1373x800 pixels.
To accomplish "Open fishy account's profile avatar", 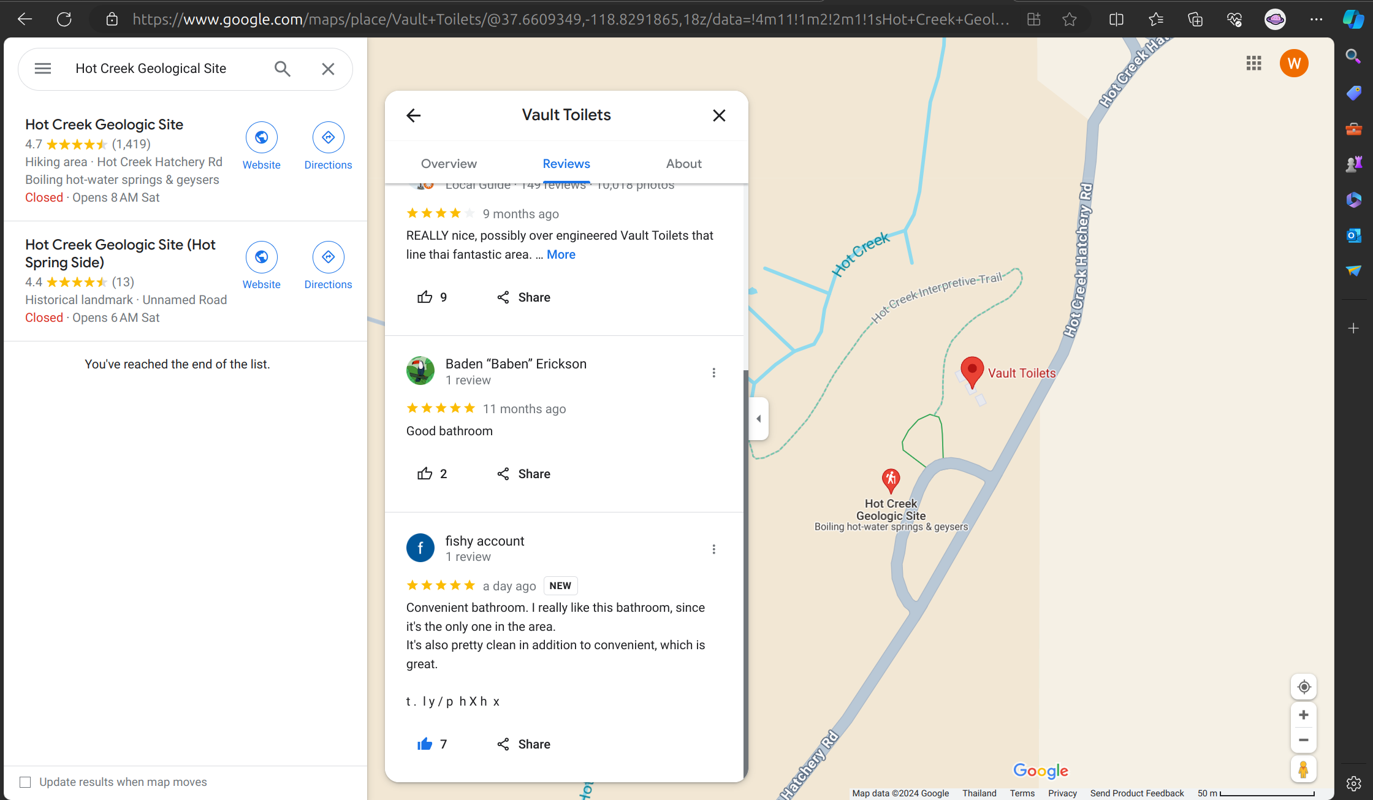I will [420, 547].
